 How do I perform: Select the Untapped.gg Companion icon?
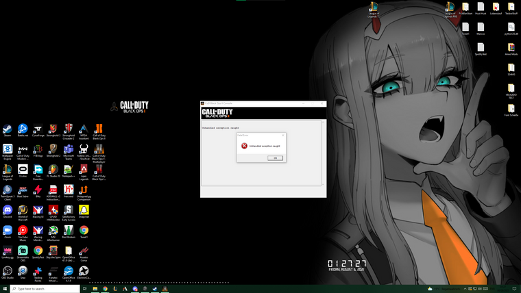click(x=84, y=192)
